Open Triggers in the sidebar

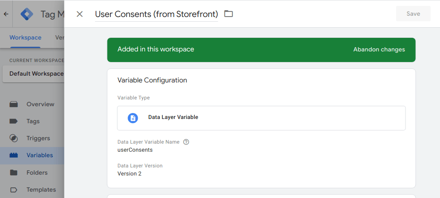(32, 138)
